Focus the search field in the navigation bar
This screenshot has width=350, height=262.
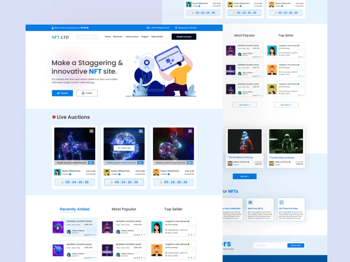click(87, 37)
